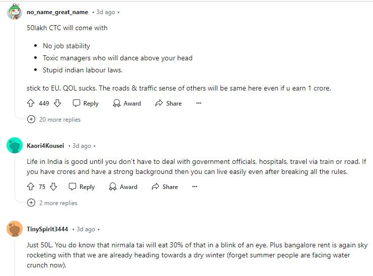The height and width of the screenshot is (276, 373).
Task: Reply to Kaori4Kousei's comment
Action: coord(82,187)
